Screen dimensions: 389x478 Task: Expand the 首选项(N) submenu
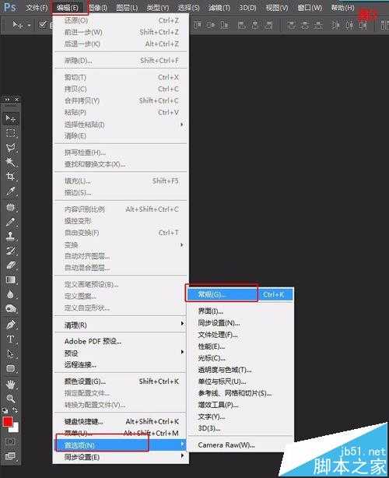pyautogui.click(x=121, y=445)
